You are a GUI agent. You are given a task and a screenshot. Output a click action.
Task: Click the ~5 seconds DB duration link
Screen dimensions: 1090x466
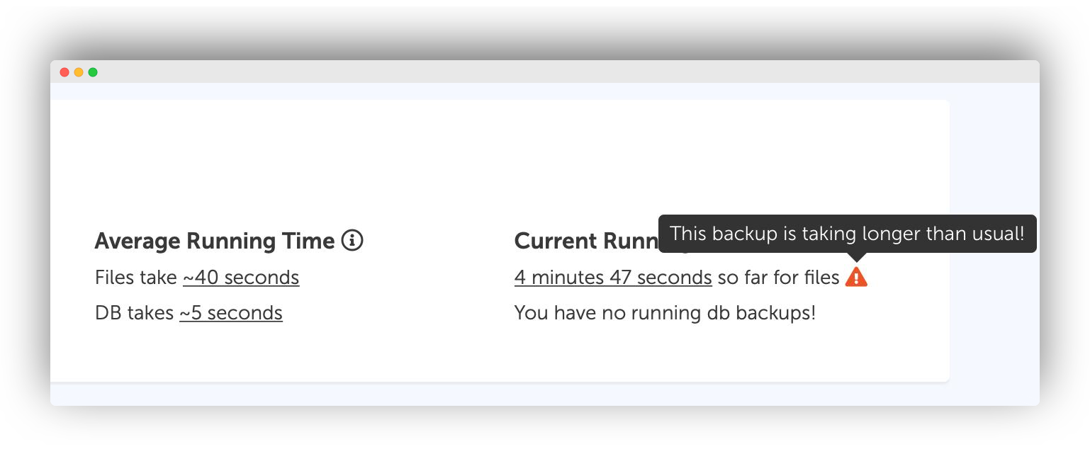[x=231, y=313]
